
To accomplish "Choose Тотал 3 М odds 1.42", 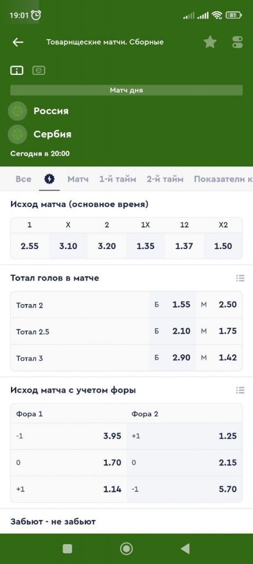I will pyautogui.click(x=219, y=357).
